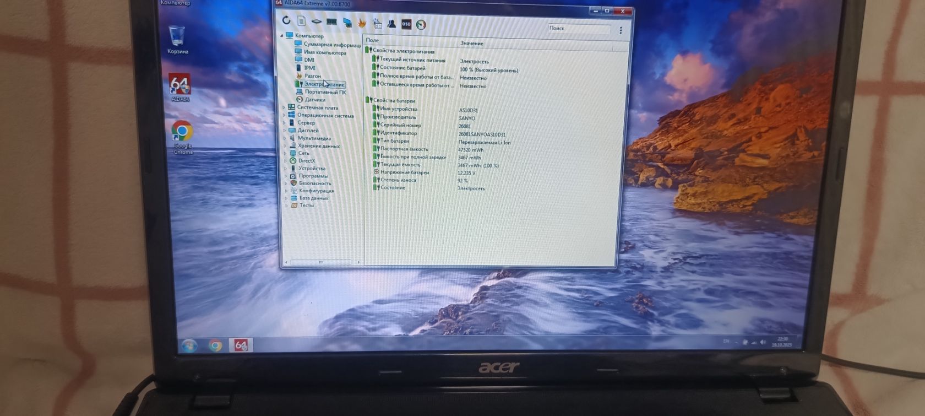Image resolution: width=925 pixels, height=416 pixels.
Task: Click in the Поиск search field
Action: (x=579, y=29)
